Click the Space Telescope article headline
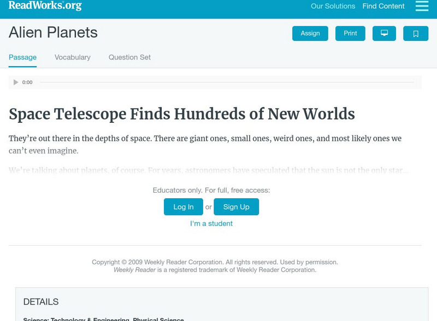 182,114
